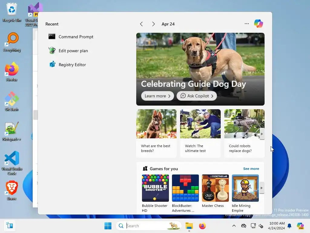Image resolution: width=310 pixels, height=233 pixels.
Task: Open 'Watch: The ultimate test' card
Action: click(200, 133)
